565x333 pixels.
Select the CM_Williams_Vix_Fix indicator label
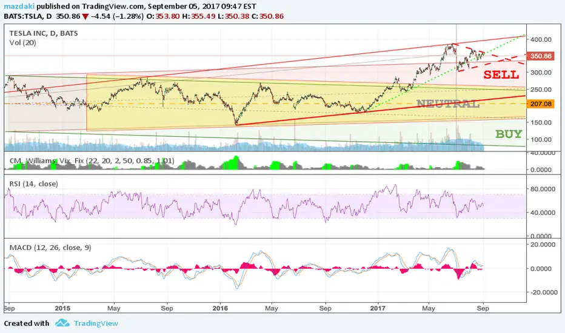pyautogui.click(x=92, y=160)
